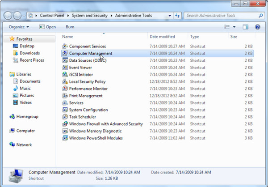The width and height of the screenshot is (268, 187).
Task: Click the Services gear icon
Action: [65, 103]
